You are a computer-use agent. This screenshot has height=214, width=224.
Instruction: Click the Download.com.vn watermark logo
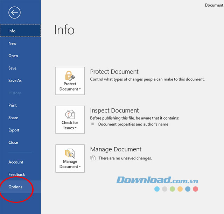(157, 180)
